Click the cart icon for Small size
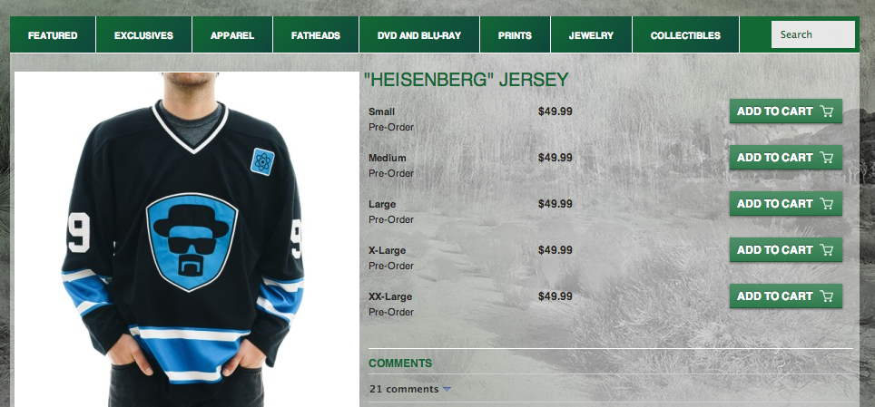This screenshot has width=875, height=407. pos(827,111)
